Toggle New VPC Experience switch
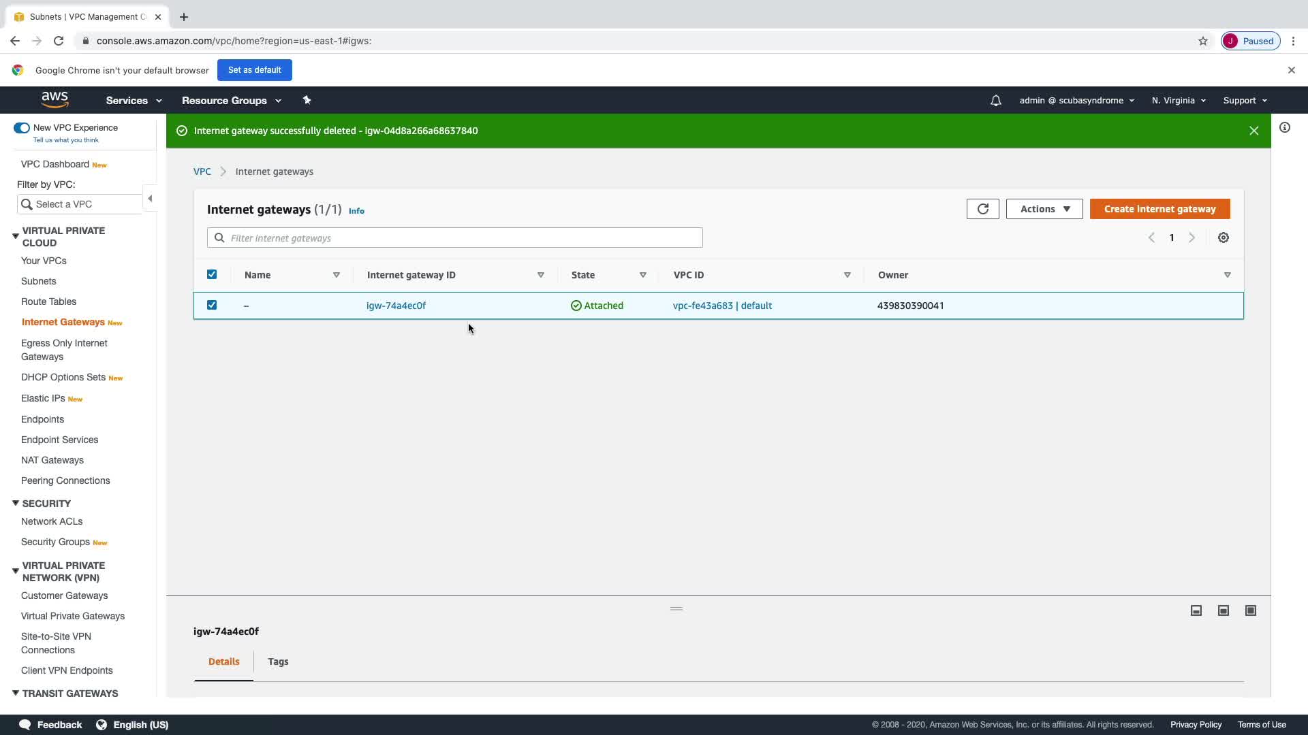 22,128
